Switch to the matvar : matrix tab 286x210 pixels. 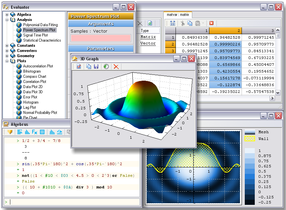[x=178, y=15]
